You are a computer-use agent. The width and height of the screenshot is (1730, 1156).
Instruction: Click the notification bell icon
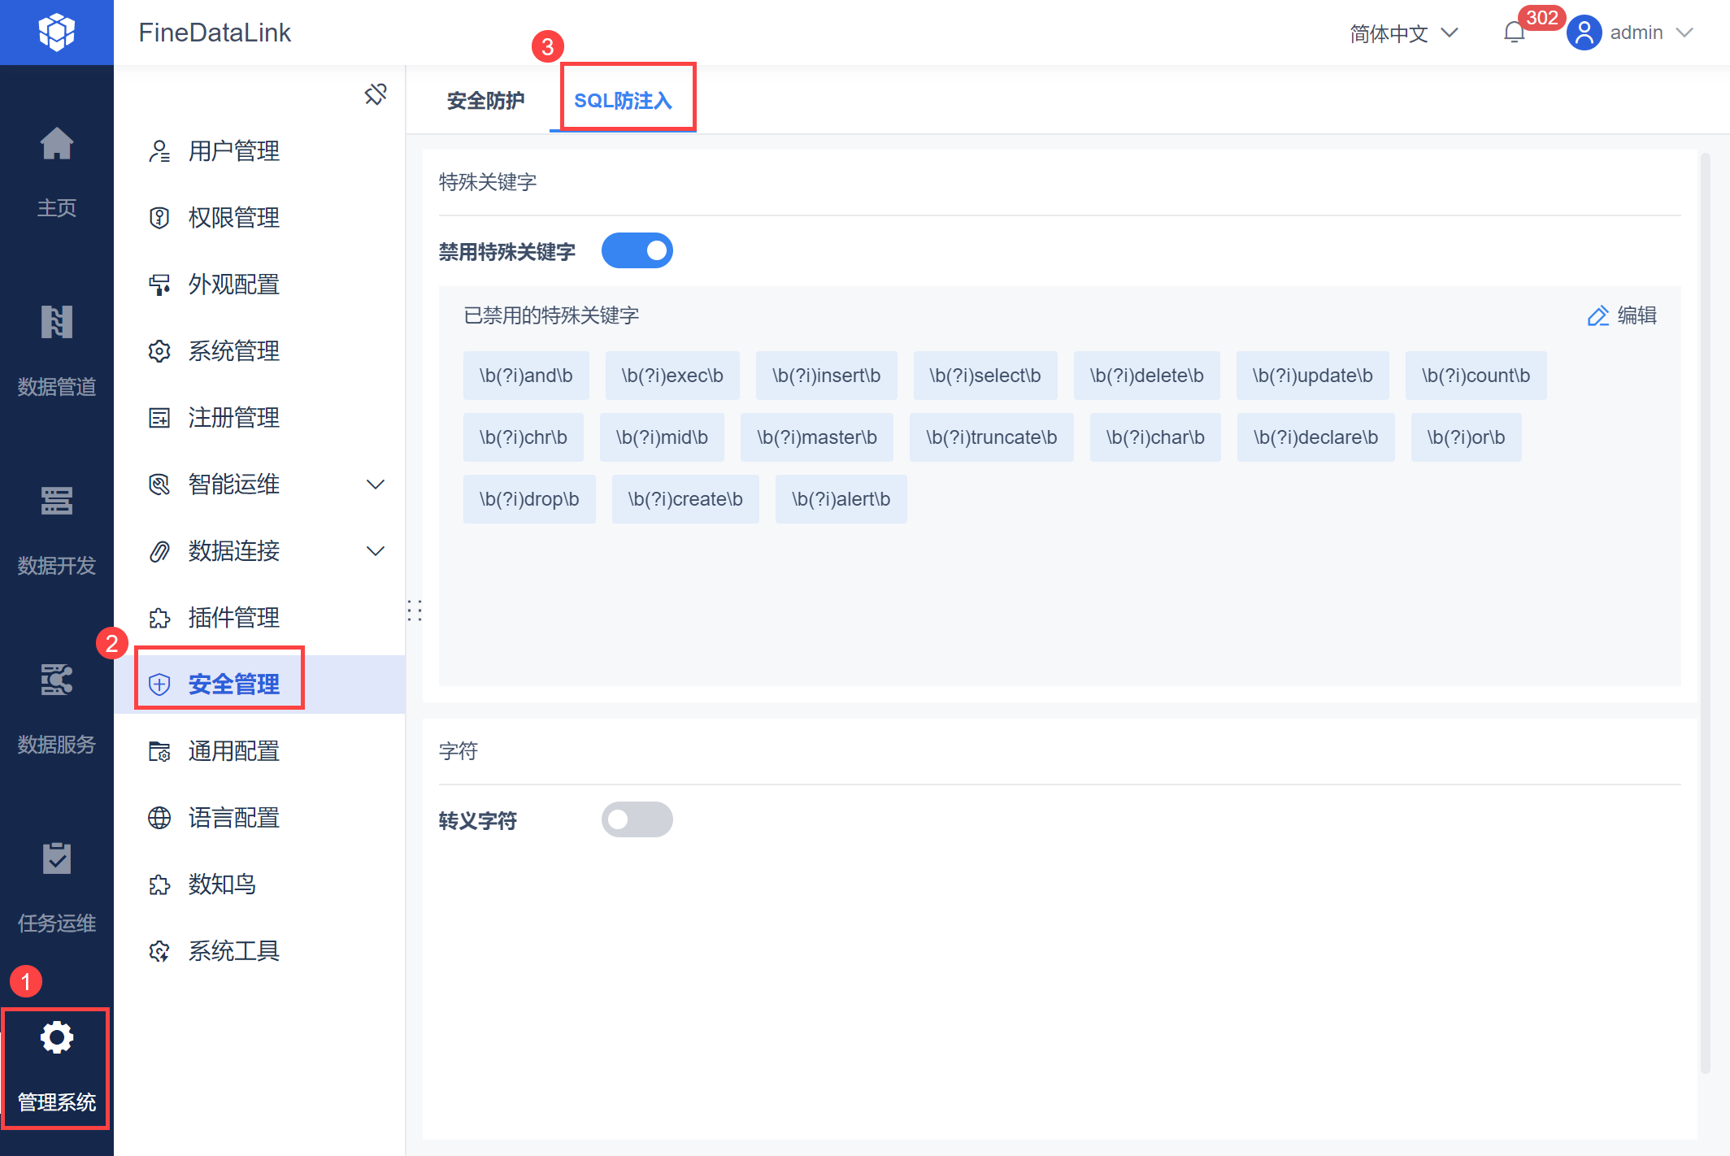tap(1513, 33)
